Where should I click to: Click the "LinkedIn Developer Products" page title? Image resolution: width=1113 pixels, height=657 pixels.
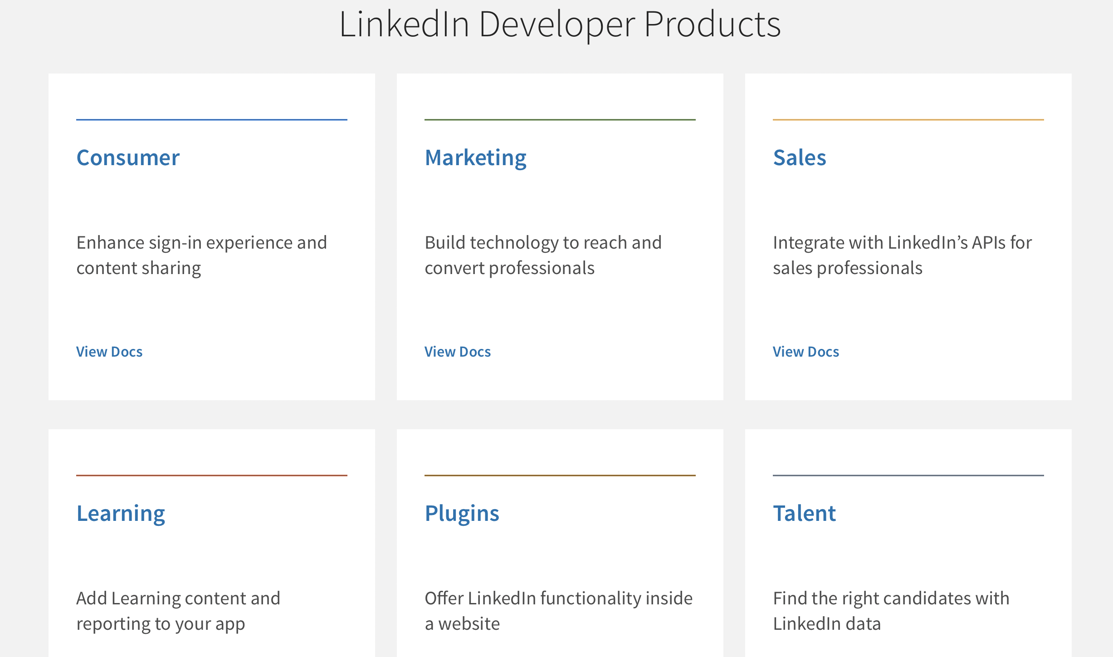[560, 25]
